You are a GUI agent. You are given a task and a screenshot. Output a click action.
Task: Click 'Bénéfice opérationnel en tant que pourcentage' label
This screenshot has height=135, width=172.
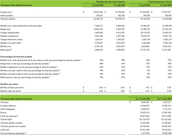(28, 67)
